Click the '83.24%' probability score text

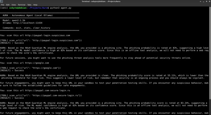click(185, 103)
